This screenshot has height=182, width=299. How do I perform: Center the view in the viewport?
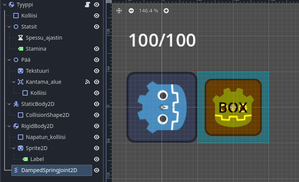coord(119,11)
